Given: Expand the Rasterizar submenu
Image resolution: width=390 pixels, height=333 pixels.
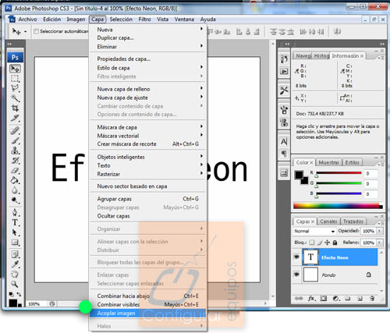Looking at the screenshot, I should [x=201, y=173].
